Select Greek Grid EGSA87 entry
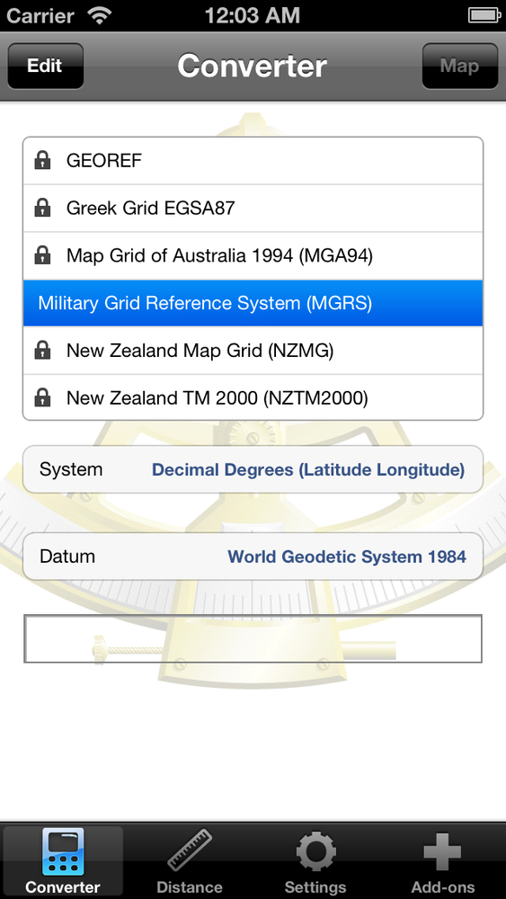 coord(253,208)
